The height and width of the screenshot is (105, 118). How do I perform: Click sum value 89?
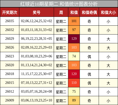pos(74,100)
